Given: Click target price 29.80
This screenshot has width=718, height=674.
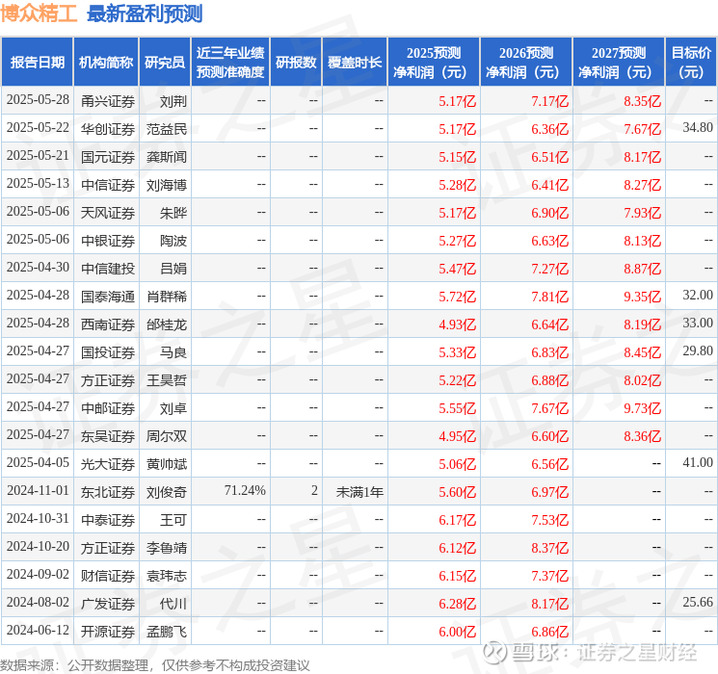Looking at the screenshot, I should [698, 350].
